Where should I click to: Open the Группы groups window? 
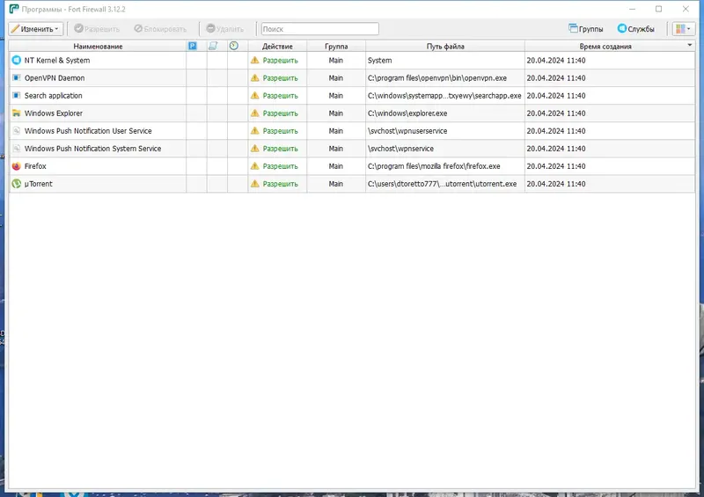coord(586,29)
